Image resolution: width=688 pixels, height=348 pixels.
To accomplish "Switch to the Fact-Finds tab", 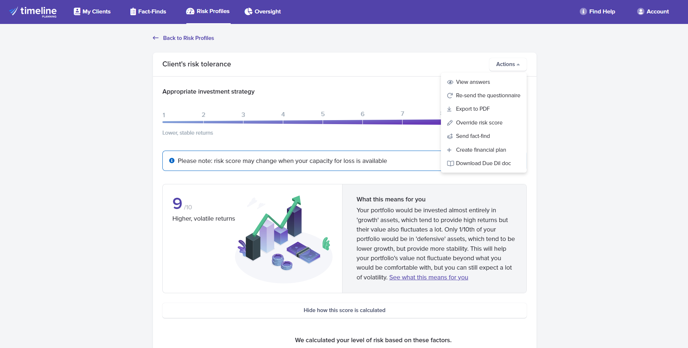I will pos(148,12).
